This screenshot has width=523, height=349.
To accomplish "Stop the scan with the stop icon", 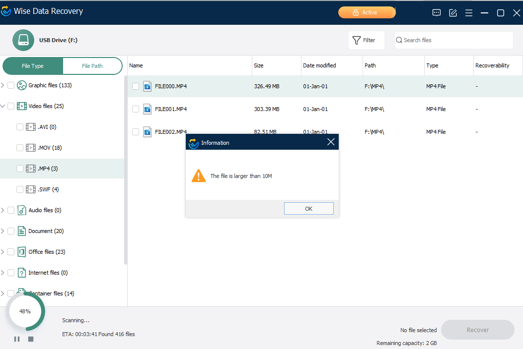I will click(31, 339).
